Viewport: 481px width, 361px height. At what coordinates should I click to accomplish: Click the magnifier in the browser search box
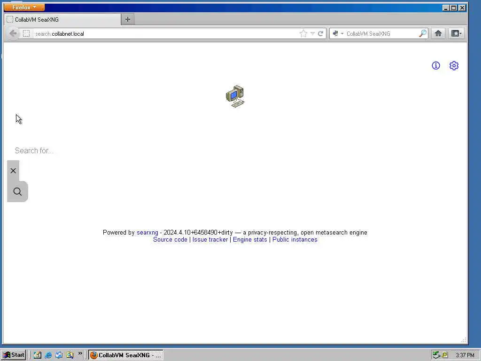point(423,33)
